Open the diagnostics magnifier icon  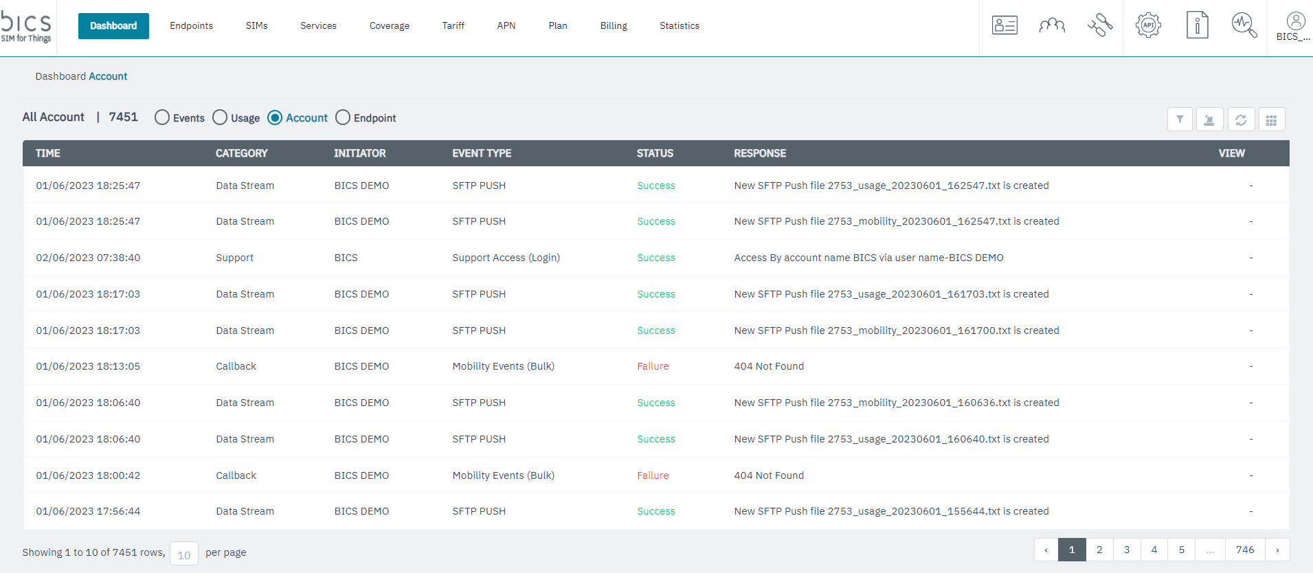(x=1244, y=25)
